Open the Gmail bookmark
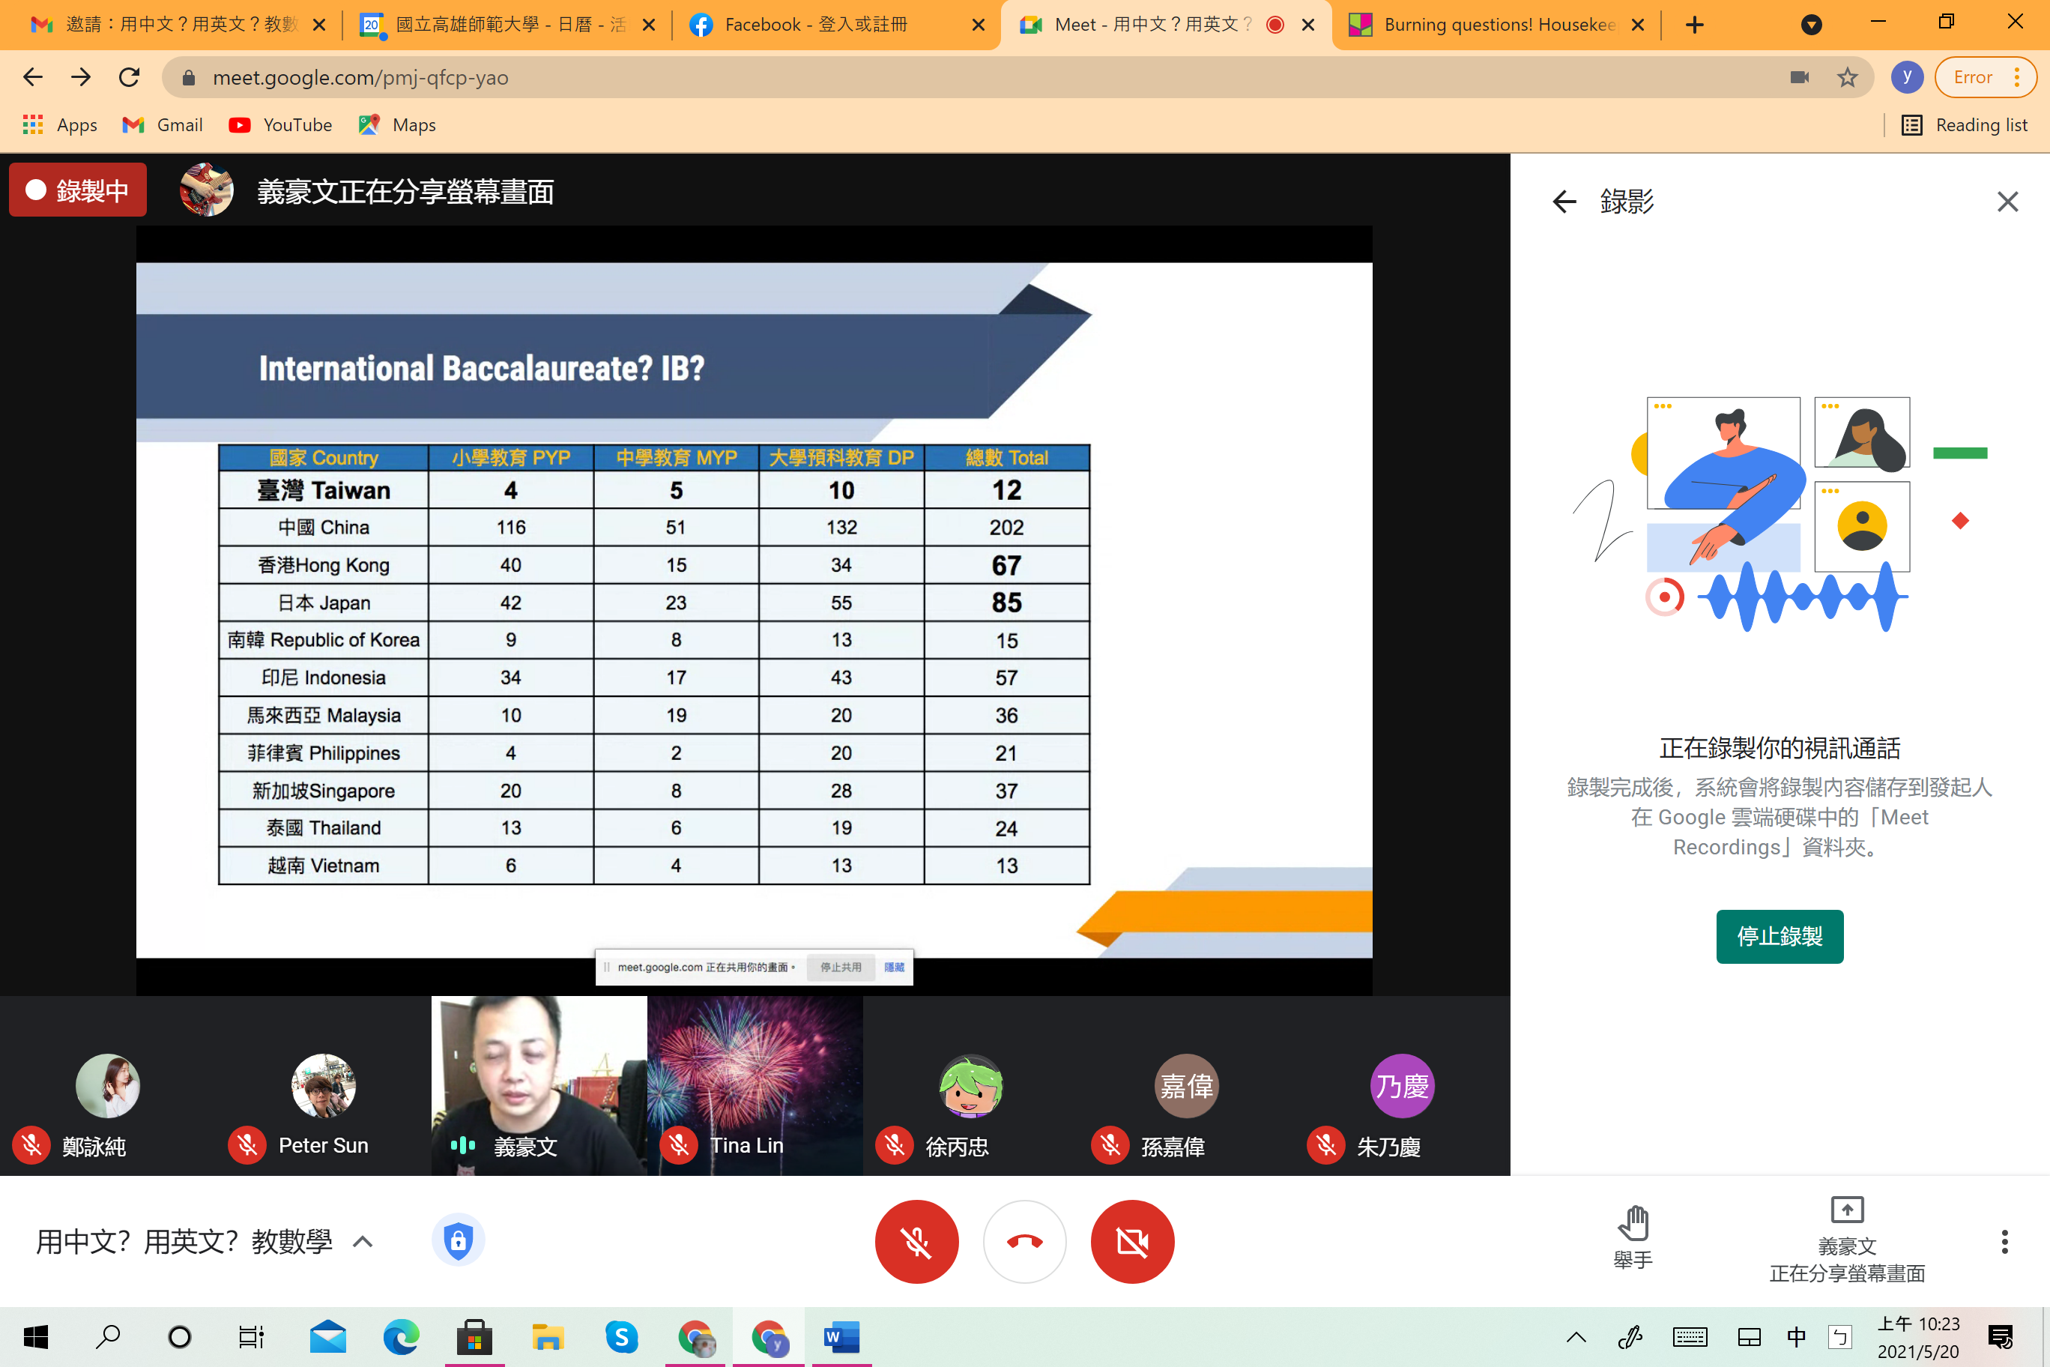The height and width of the screenshot is (1367, 2050). click(x=163, y=124)
